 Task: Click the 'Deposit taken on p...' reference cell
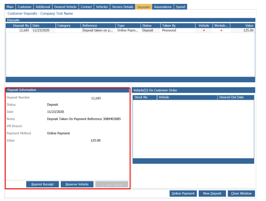98,30
